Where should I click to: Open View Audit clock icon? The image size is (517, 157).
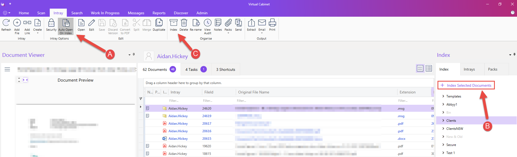point(208,23)
